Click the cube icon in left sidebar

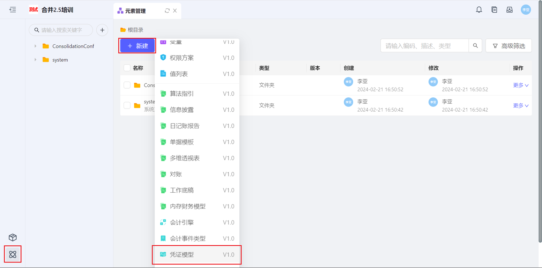13,238
